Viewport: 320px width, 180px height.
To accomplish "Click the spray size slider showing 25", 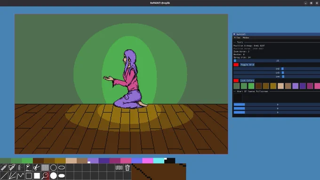I will (x=277, y=61).
